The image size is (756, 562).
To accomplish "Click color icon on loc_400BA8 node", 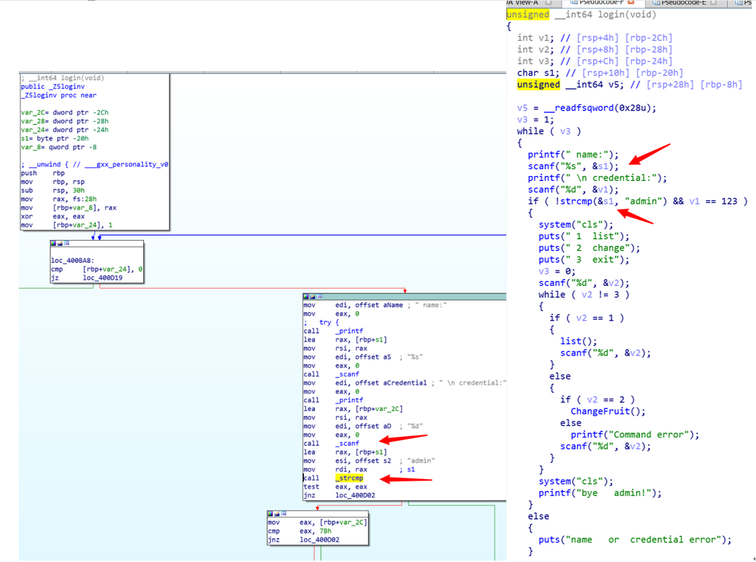I will [x=54, y=244].
